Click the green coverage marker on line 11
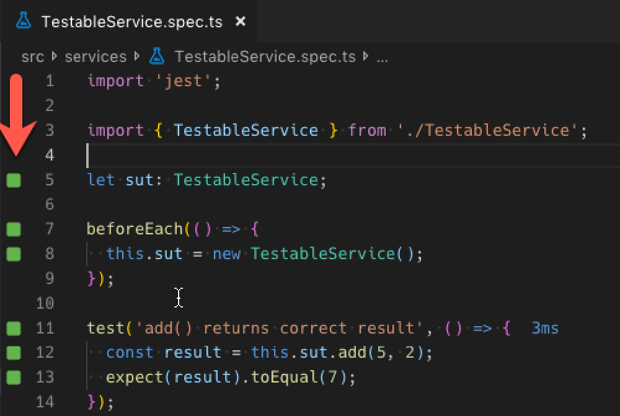Image resolution: width=620 pixels, height=416 pixels. coord(14,328)
